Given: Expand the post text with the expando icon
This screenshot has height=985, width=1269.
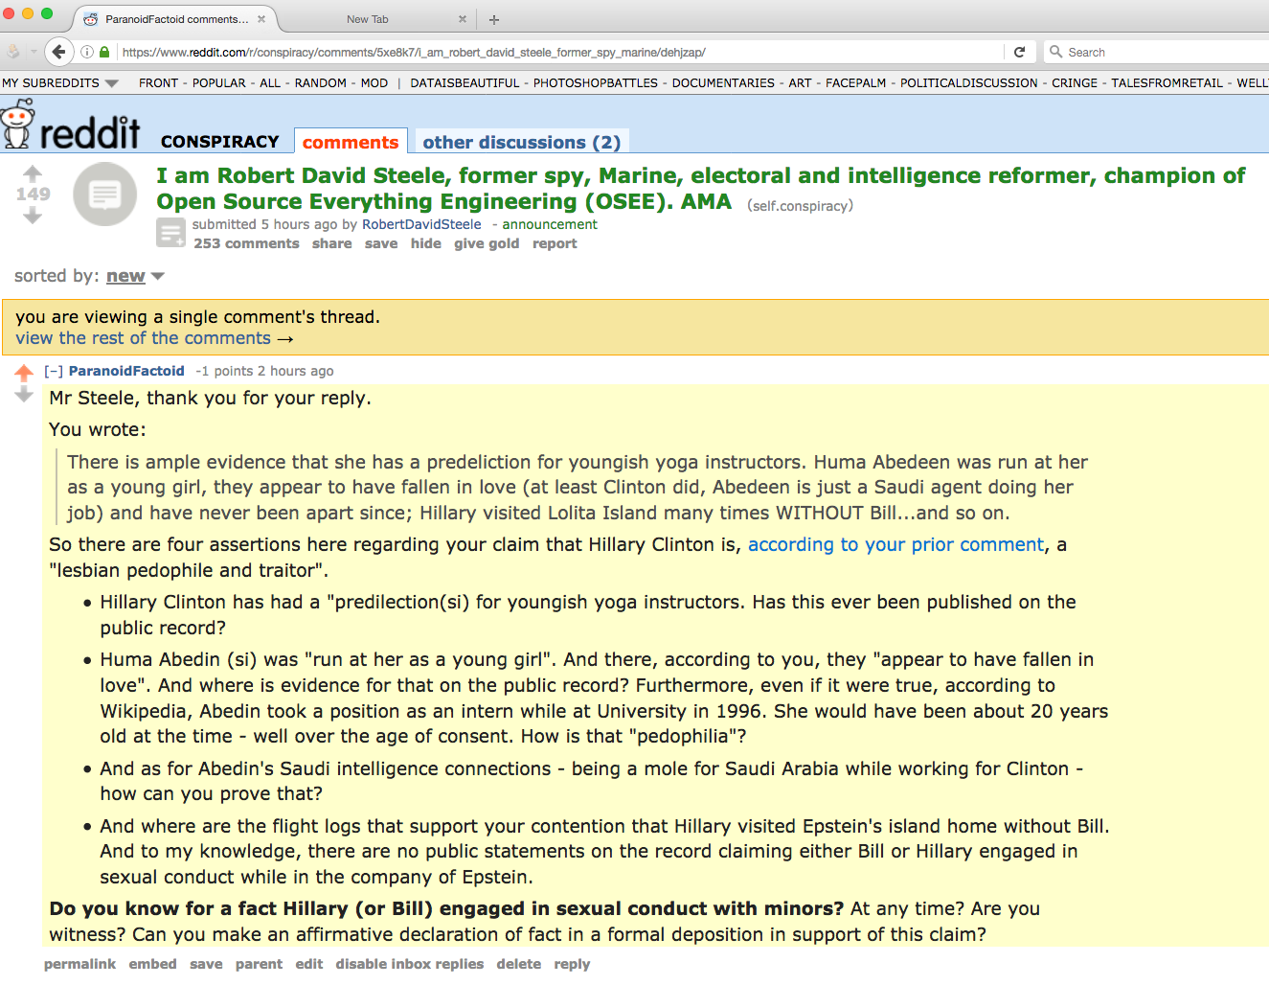Looking at the screenshot, I should click(x=171, y=233).
